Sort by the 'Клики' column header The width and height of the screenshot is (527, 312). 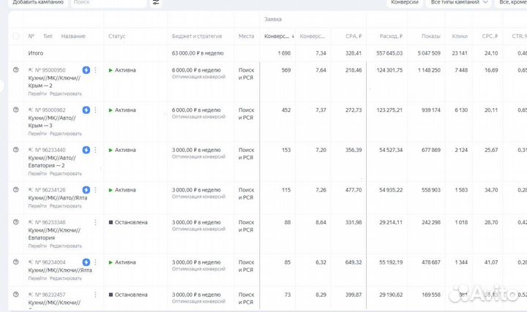tap(460, 36)
